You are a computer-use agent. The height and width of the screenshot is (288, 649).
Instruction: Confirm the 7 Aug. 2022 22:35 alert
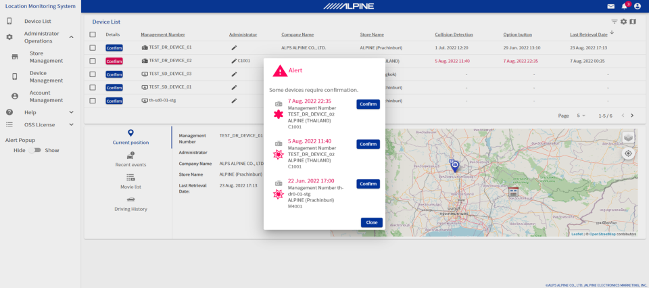coord(368,104)
